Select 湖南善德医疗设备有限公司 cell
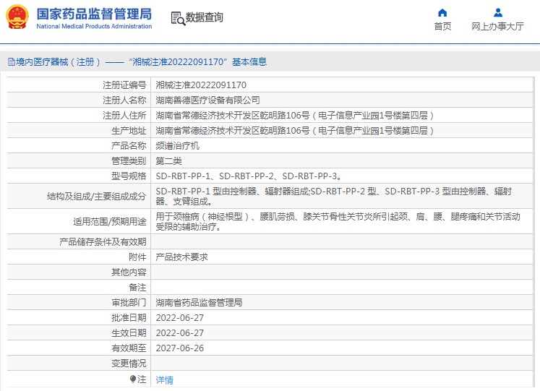 [207, 100]
